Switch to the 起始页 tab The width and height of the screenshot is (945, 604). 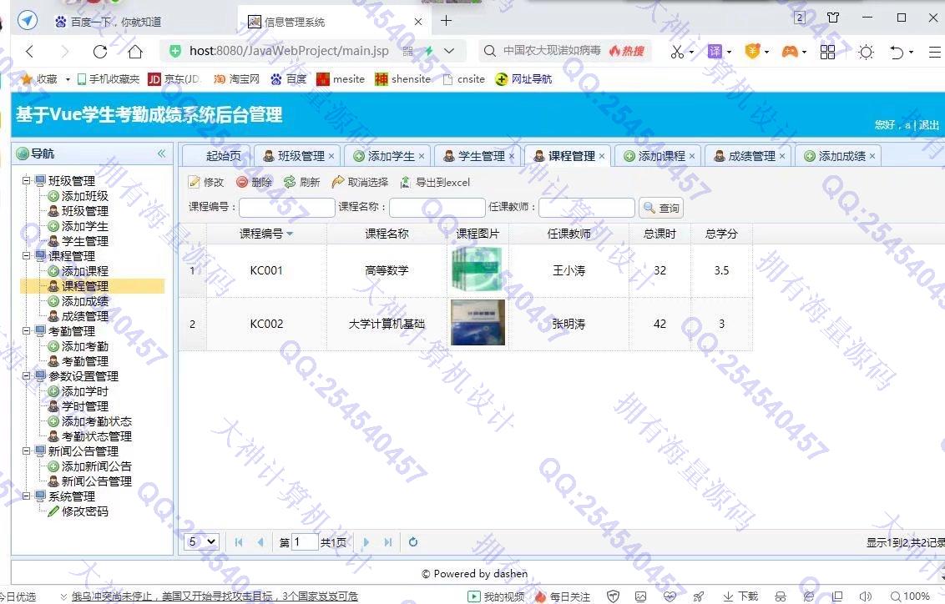click(223, 156)
